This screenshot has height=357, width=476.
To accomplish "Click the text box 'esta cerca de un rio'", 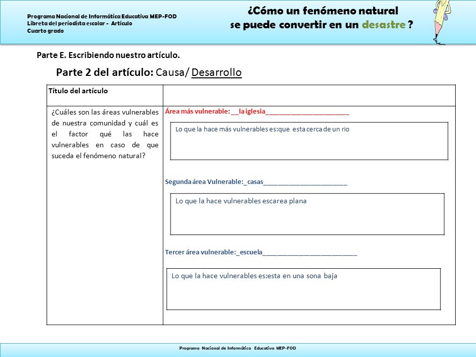I will (x=309, y=141).
